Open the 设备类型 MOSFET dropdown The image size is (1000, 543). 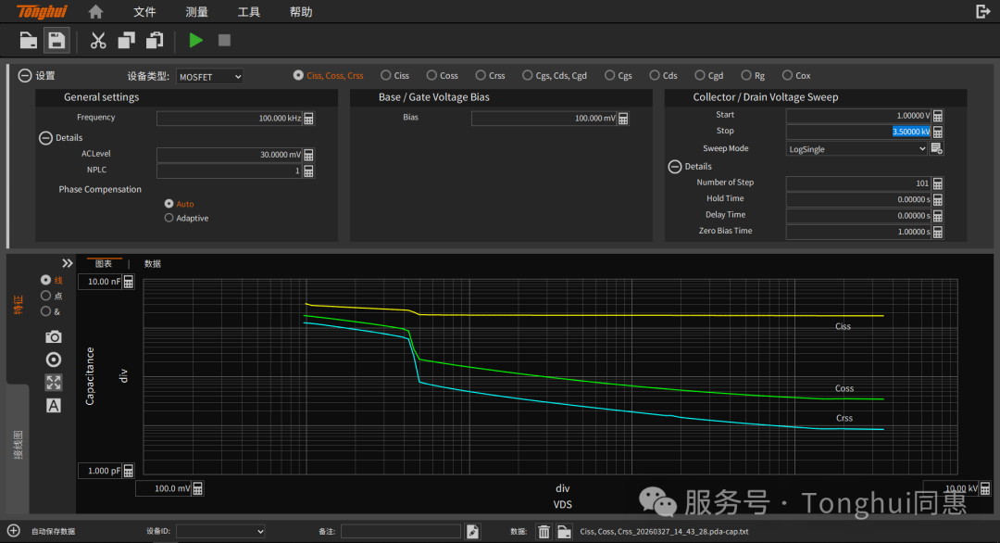click(210, 77)
